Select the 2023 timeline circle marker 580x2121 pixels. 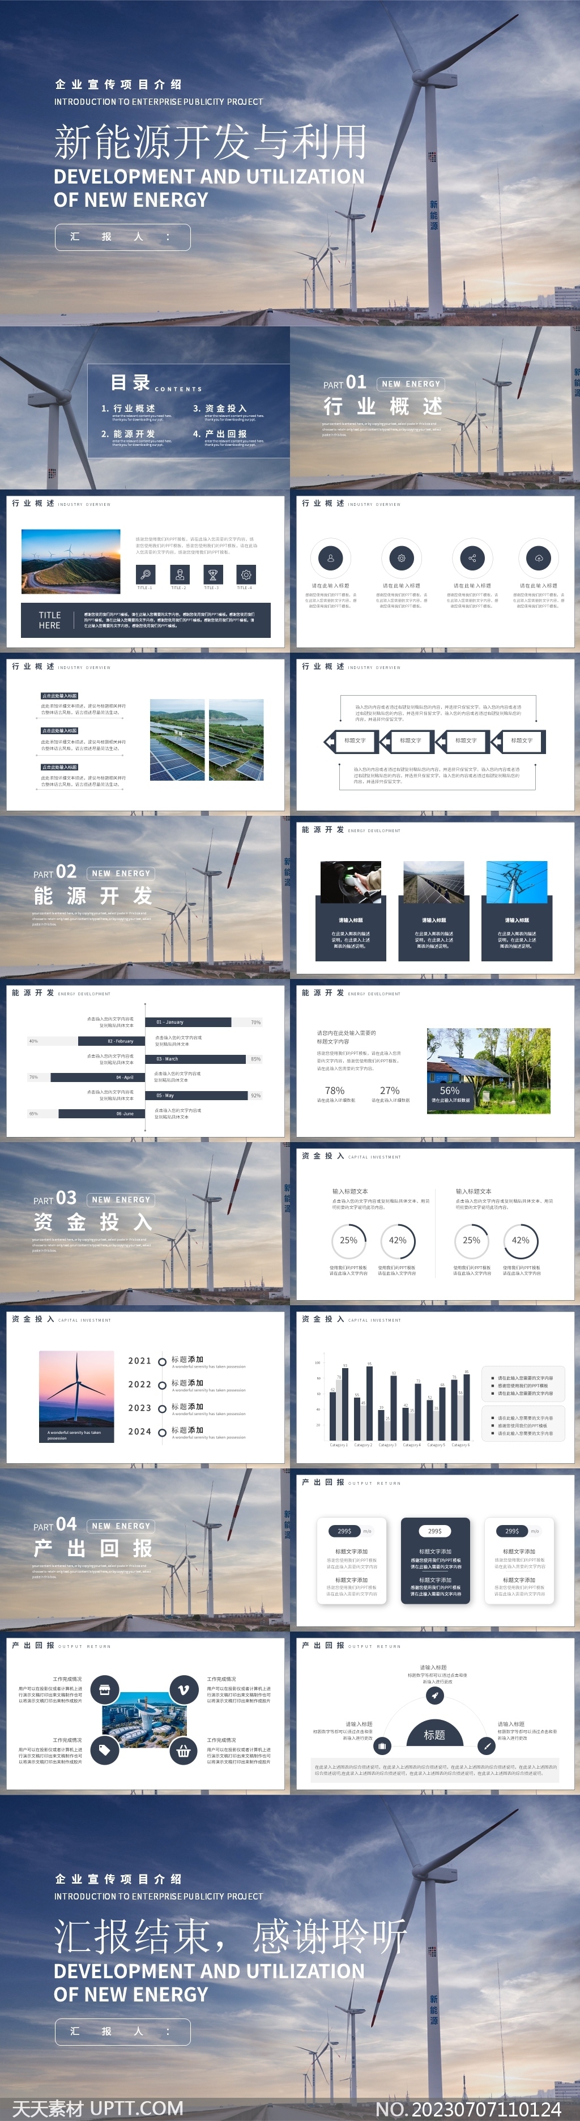pos(162,1408)
